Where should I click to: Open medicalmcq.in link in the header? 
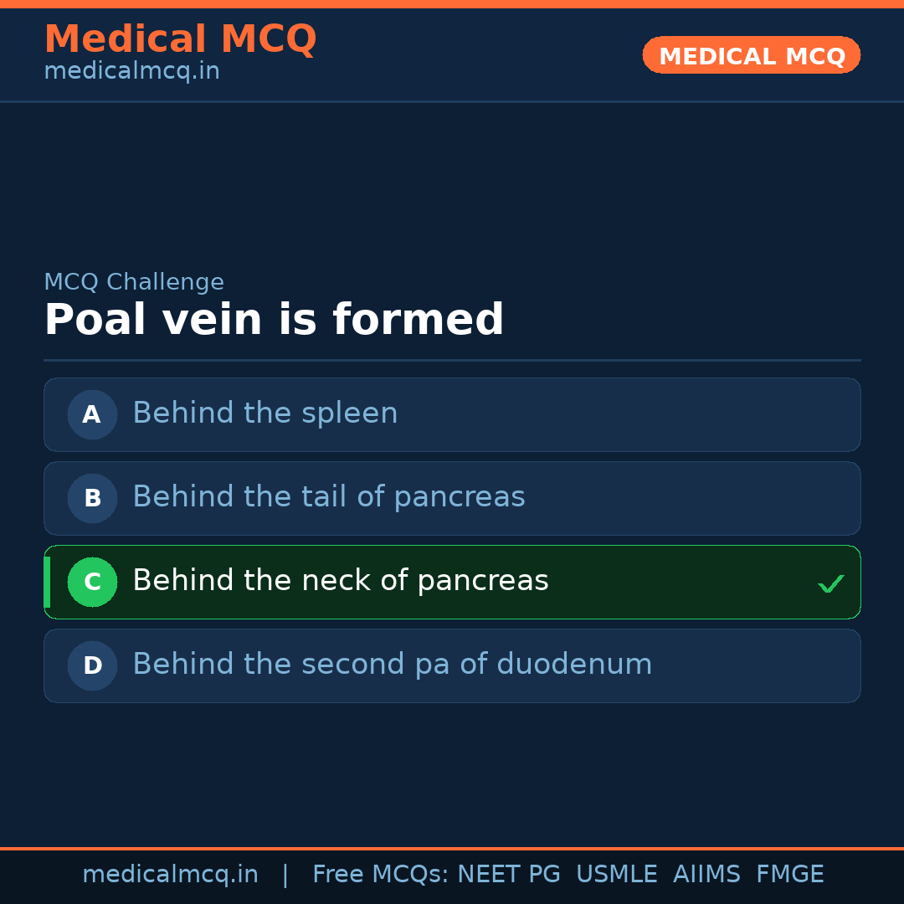(131, 70)
